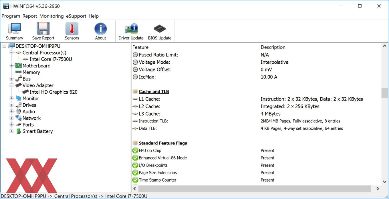389x199 pixels.
Task: Click the Audio speaker icon in tree
Action: pos(18,112)
